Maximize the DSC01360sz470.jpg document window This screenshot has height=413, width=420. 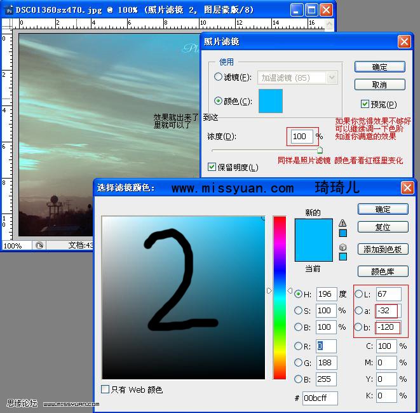[311, 10]
